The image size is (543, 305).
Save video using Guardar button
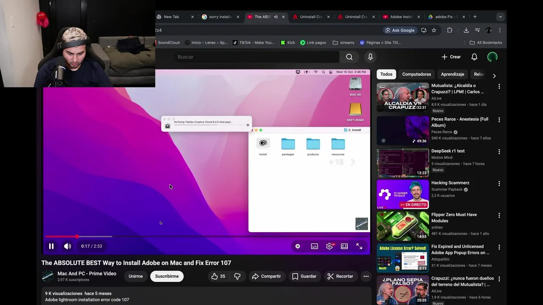tap(304, 276)
